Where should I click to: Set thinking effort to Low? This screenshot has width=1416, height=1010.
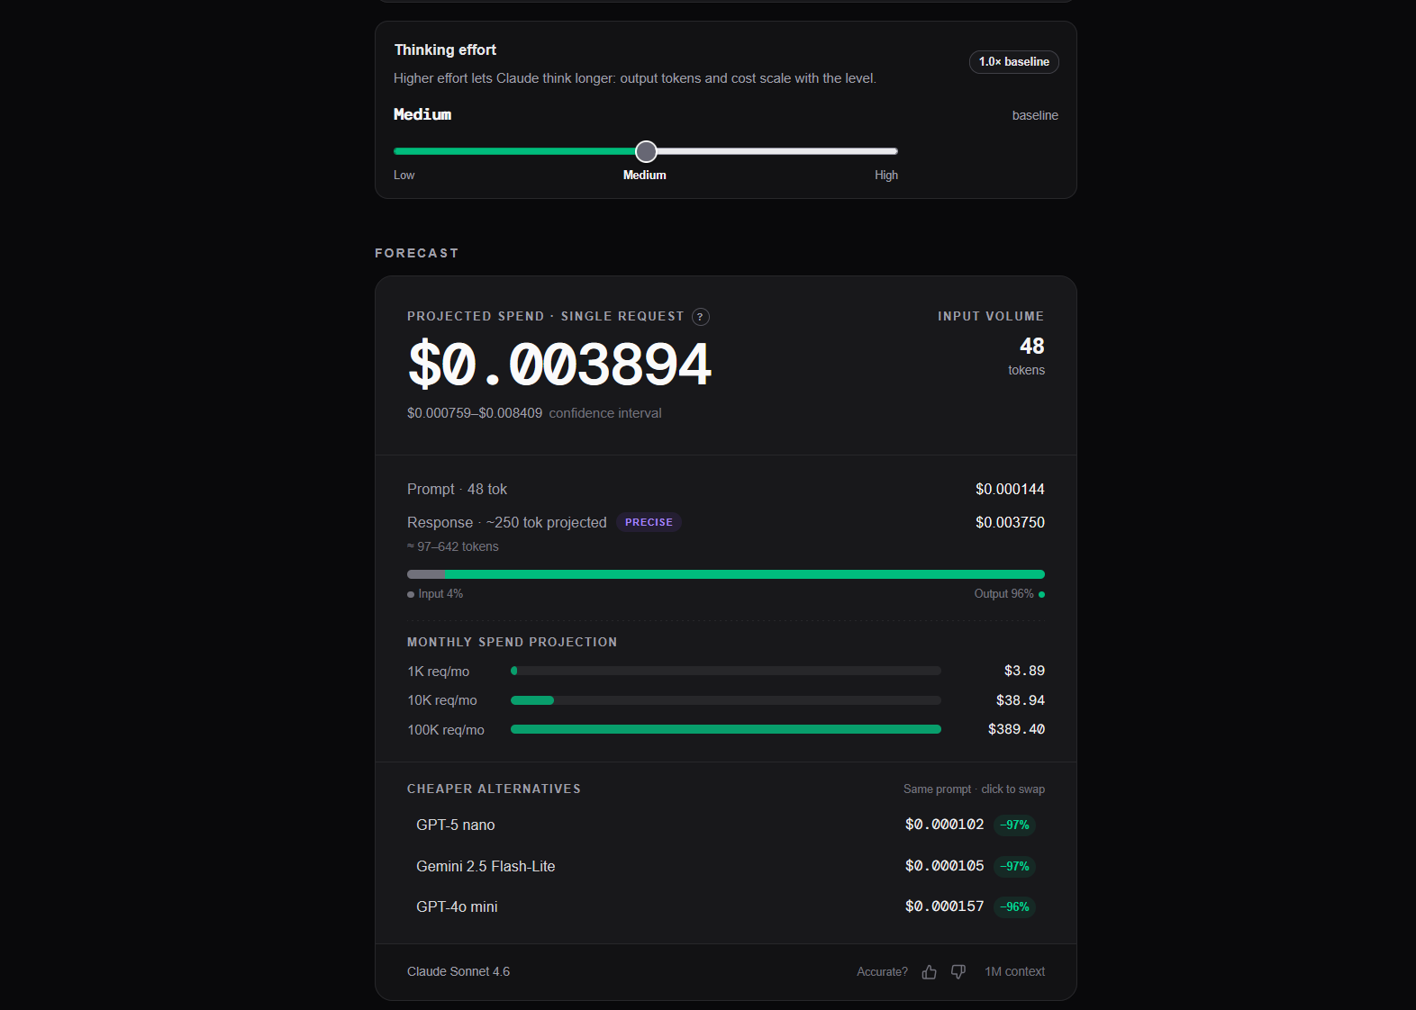point(404,176)
